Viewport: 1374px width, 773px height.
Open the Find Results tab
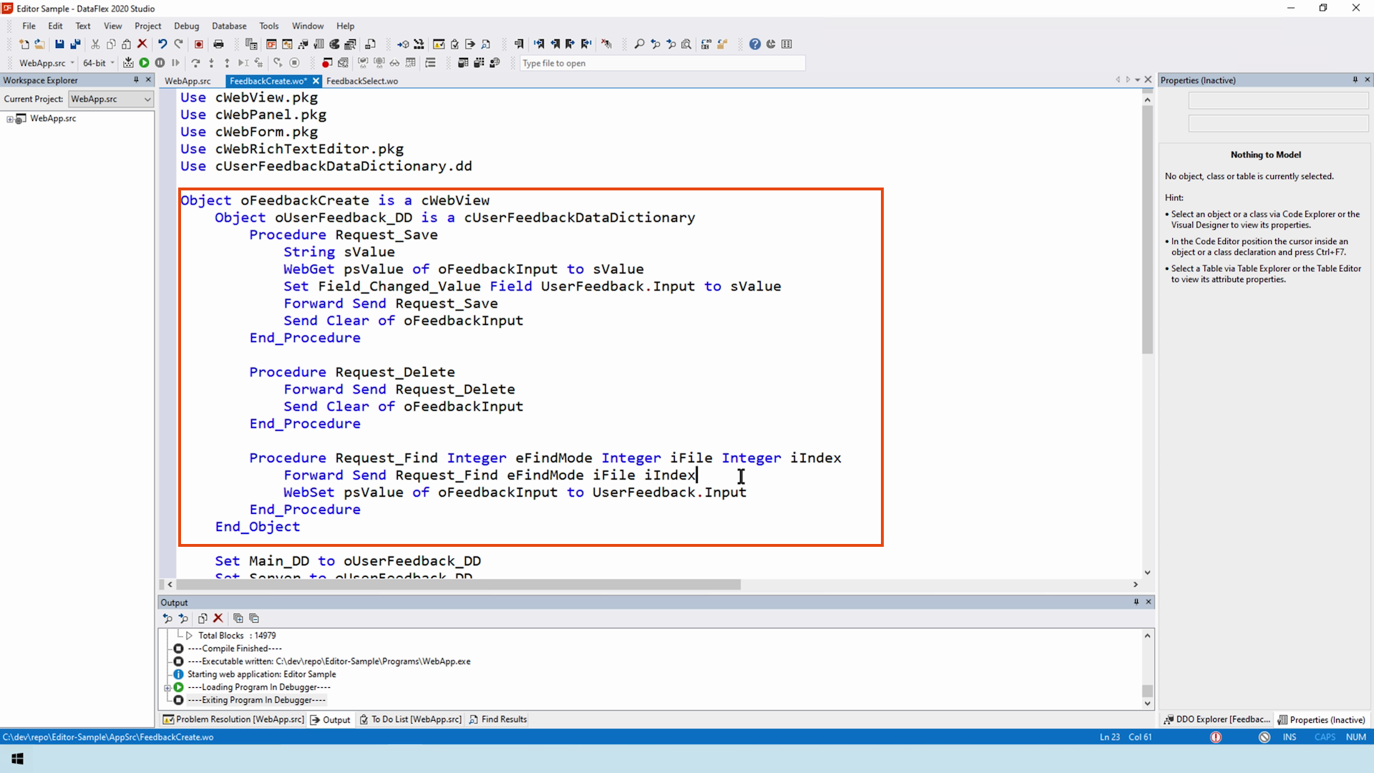click(498, 720)
